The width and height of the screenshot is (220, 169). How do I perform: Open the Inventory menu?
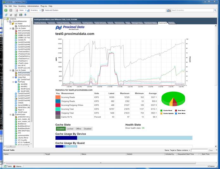coord(22,6)
